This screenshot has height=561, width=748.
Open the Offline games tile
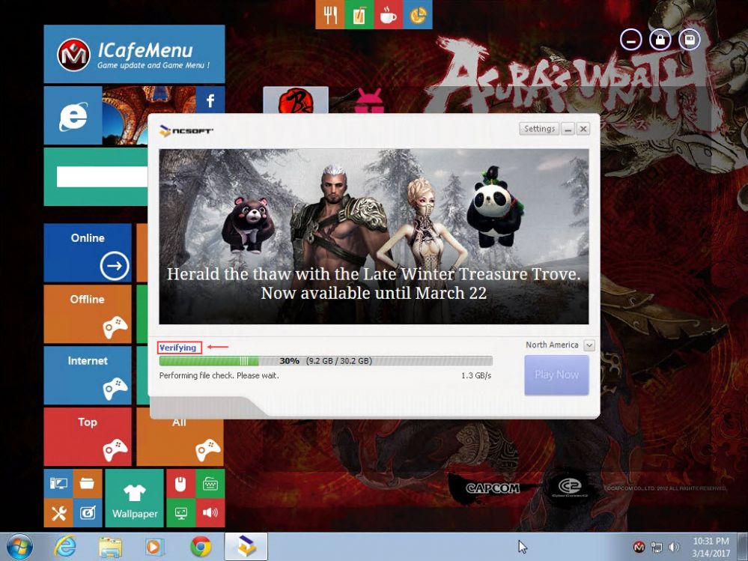88,314
